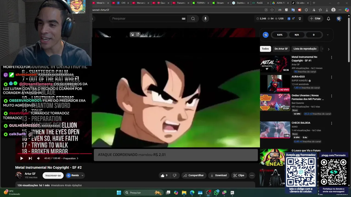Open Edge Copilot icon
This screenshot has width=351, height=197.
tap(347, 10)
